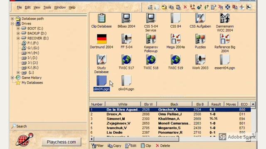The width and height of the screenshot is (266, 149).
Task: Select the CSS 84 database
Action: pyautogui.click(x=175, y=18)
